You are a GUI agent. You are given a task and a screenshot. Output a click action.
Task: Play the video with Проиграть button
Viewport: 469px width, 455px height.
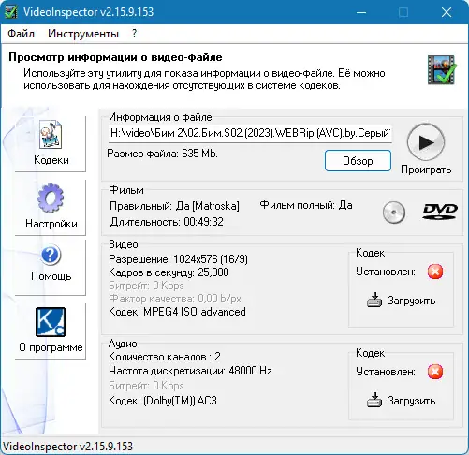426,149
